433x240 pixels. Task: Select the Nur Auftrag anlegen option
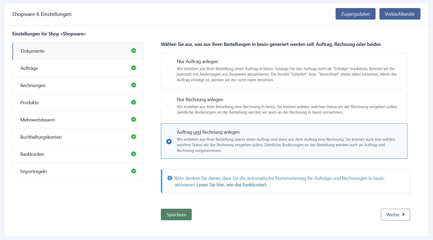click(169, 71)
